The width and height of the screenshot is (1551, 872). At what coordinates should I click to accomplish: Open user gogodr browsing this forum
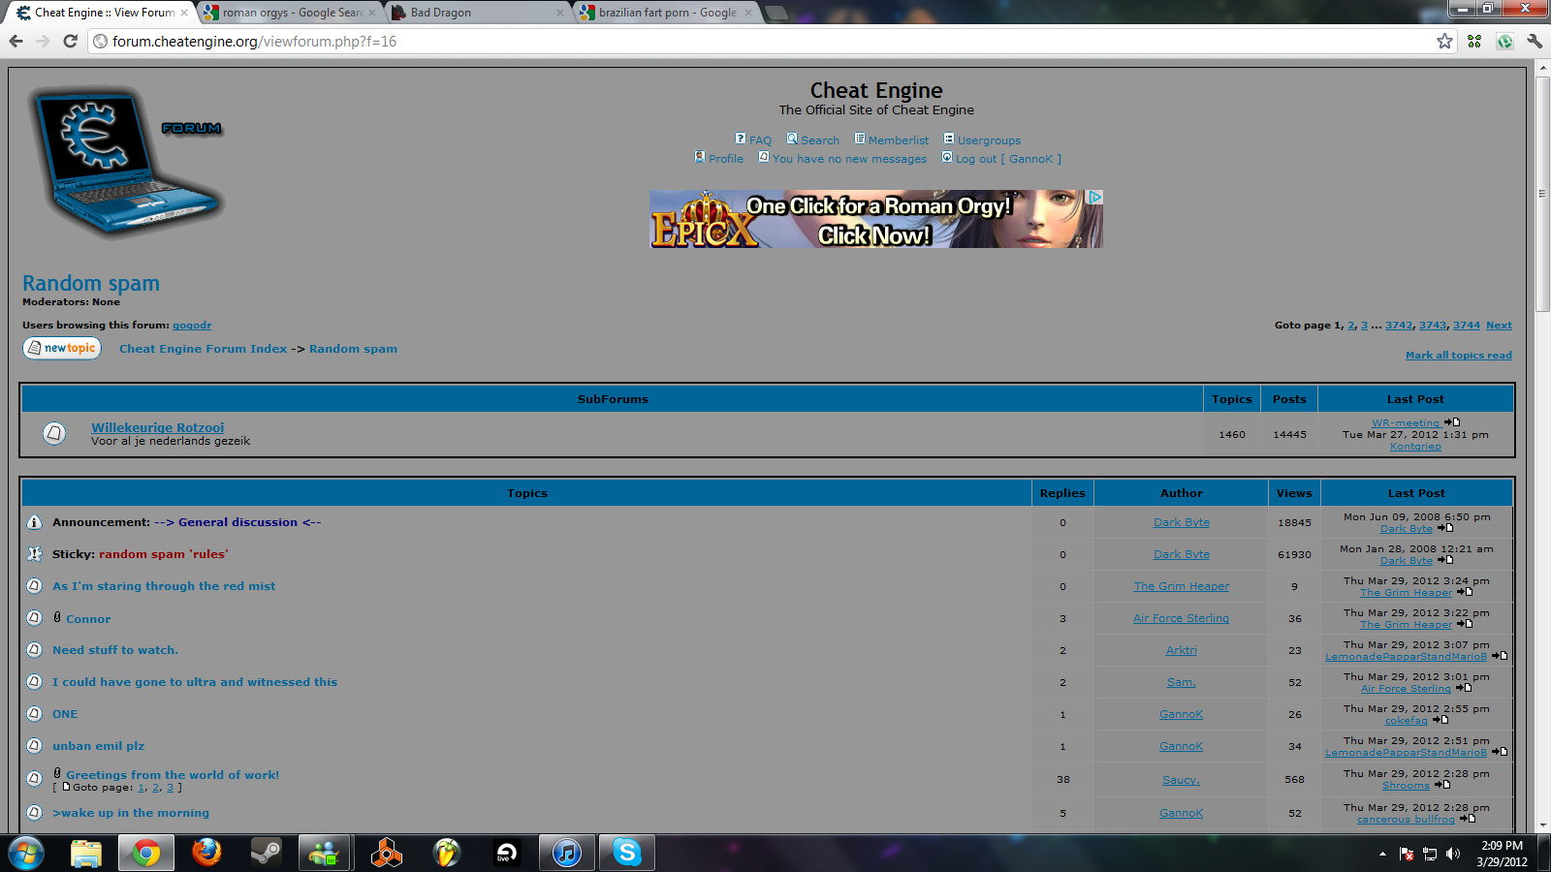[192, 326]
